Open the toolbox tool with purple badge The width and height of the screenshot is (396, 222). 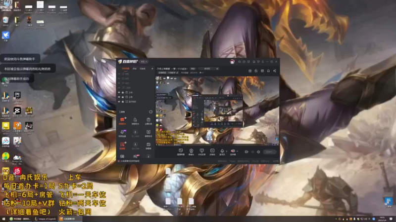click(x=122, y=133)
